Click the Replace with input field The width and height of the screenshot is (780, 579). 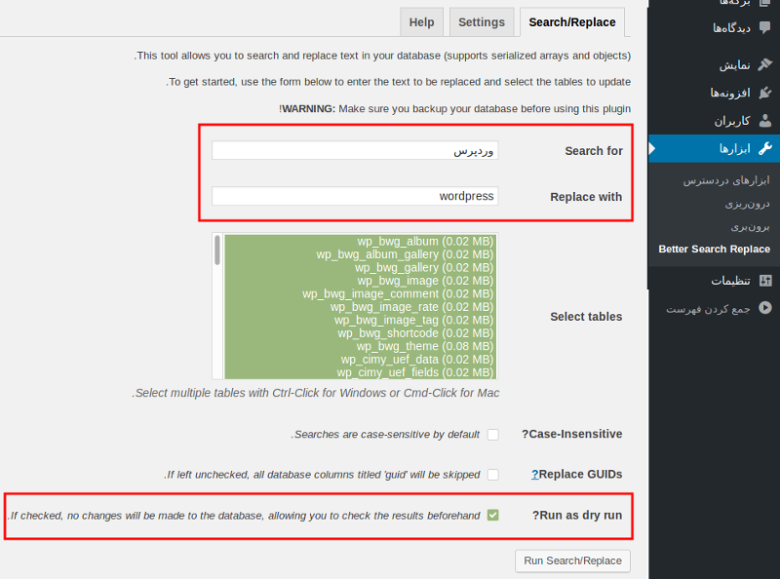click(x=355, y=196)
